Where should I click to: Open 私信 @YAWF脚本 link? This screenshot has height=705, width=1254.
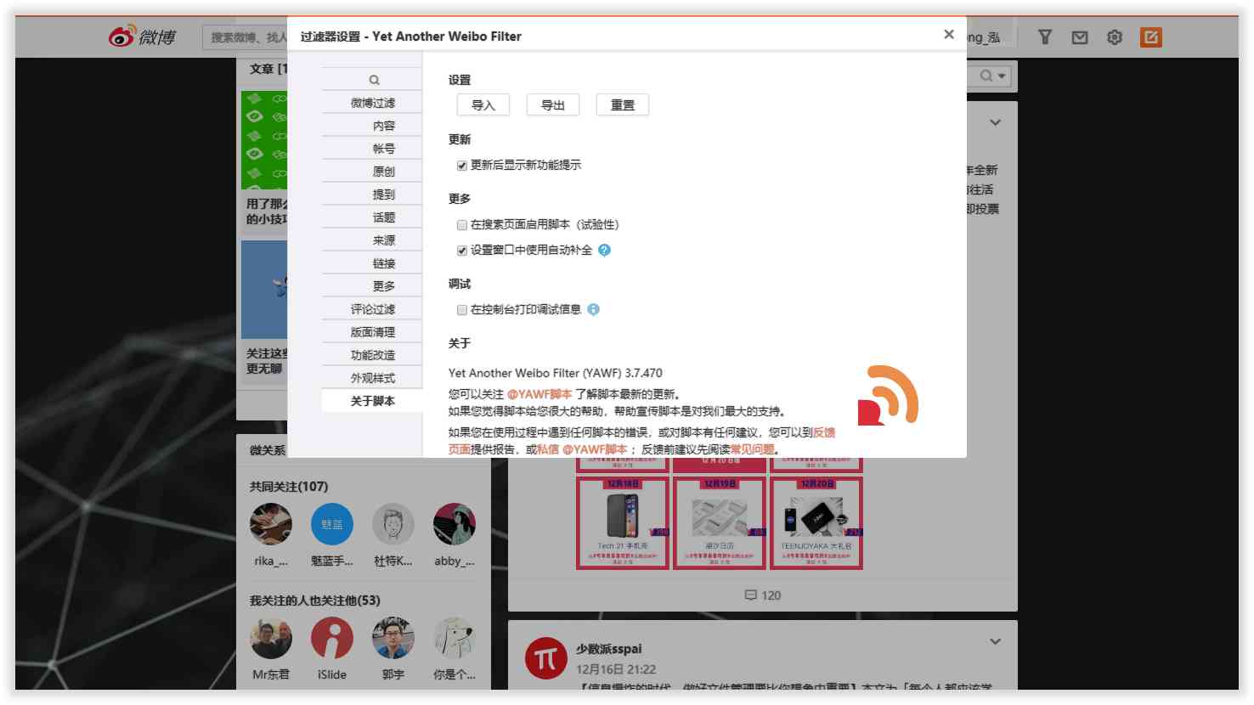[582, 449]
